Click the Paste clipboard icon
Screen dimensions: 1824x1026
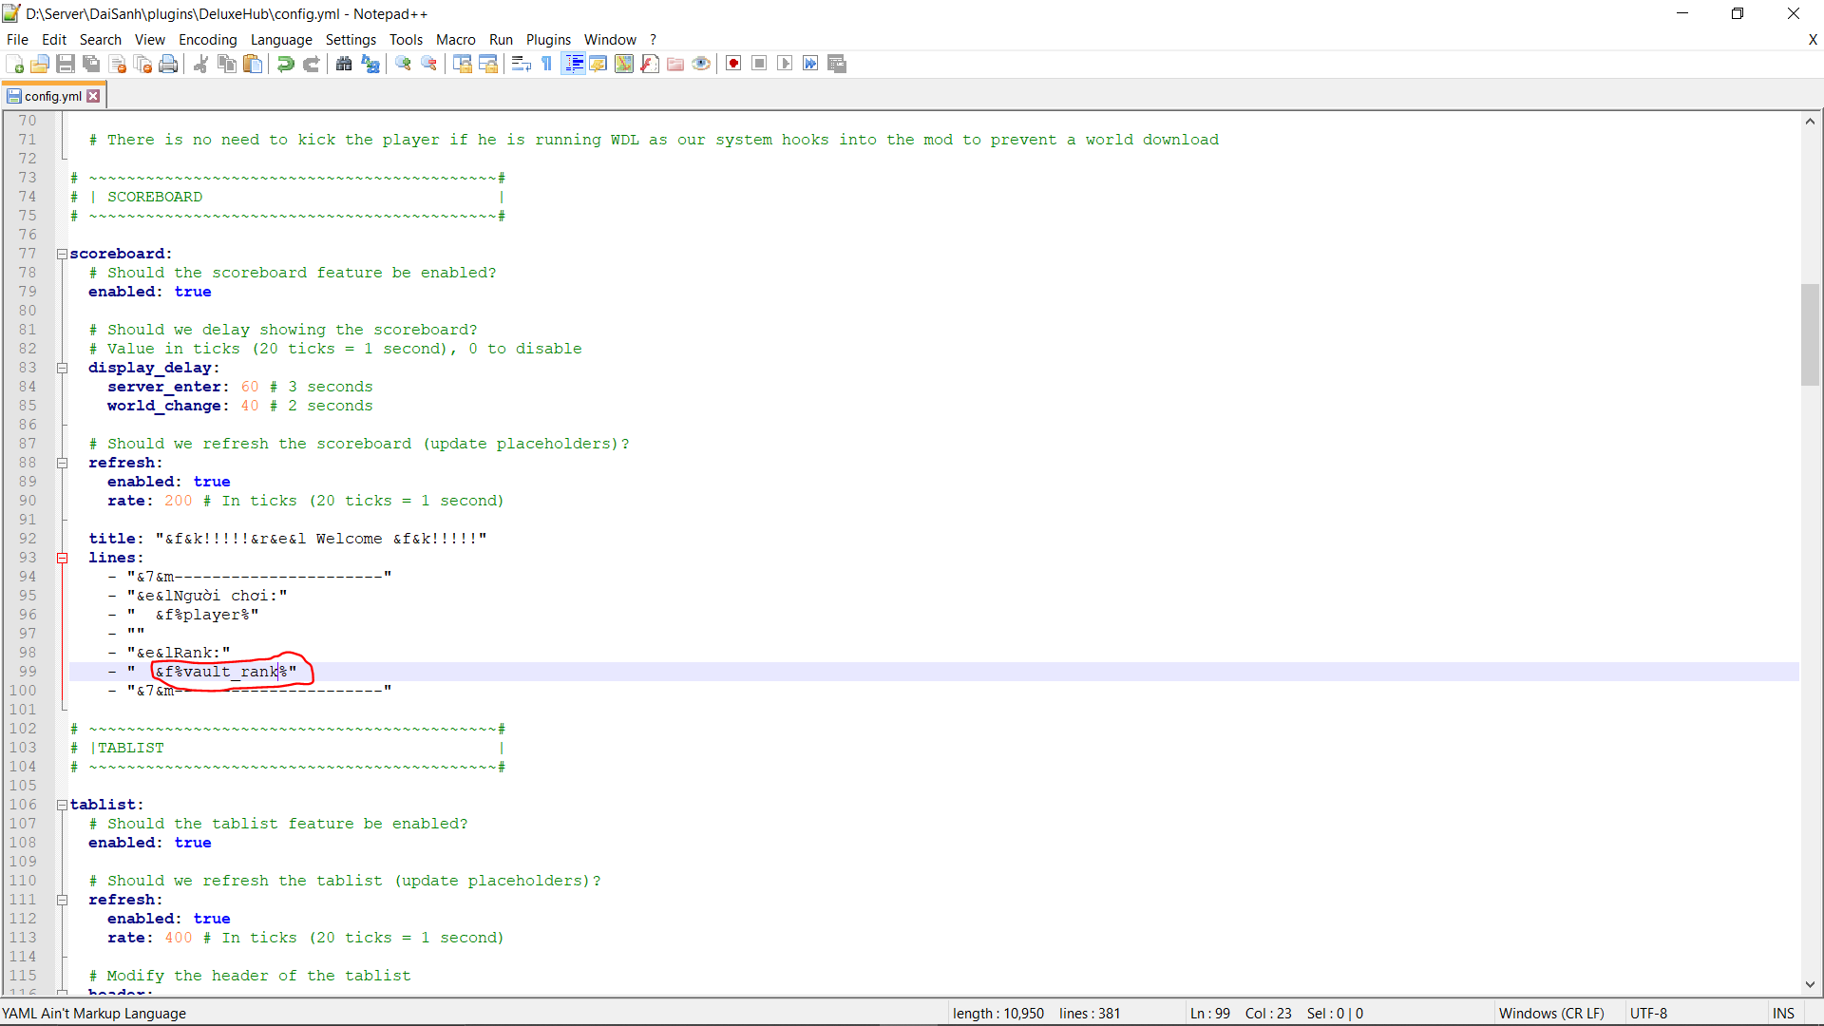[253, 64]
